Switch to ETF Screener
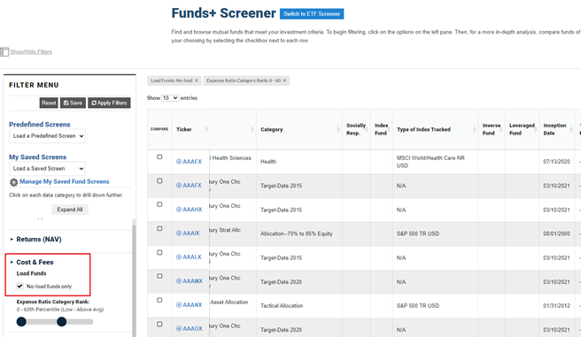This screenshot has height=337, width=581. pyautogui.click(x=312, y=13)
